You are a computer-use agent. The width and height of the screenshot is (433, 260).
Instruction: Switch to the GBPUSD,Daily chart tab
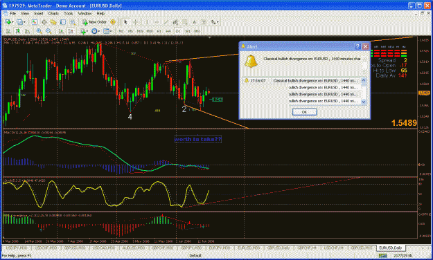tap(278, 248)
